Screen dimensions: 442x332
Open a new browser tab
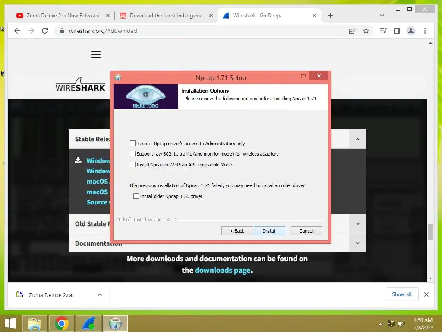point(331,16)
